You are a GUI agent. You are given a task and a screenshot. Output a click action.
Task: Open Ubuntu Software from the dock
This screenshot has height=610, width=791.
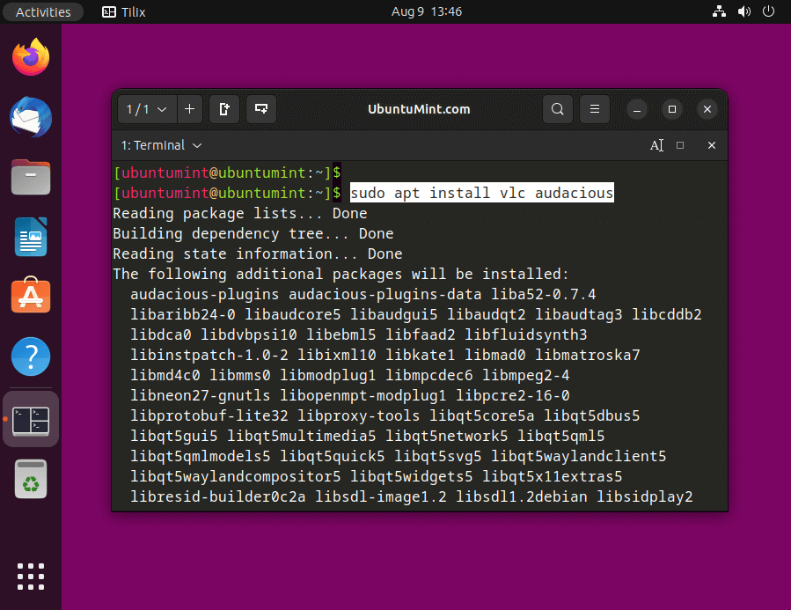pyautogui.click(x=31, y=296)
